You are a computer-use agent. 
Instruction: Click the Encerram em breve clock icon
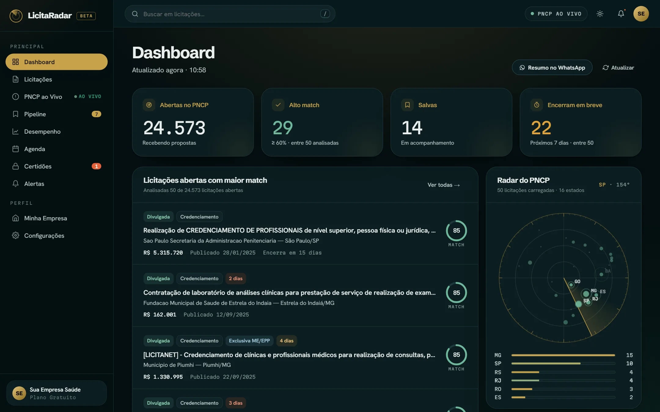click(537, 105)
